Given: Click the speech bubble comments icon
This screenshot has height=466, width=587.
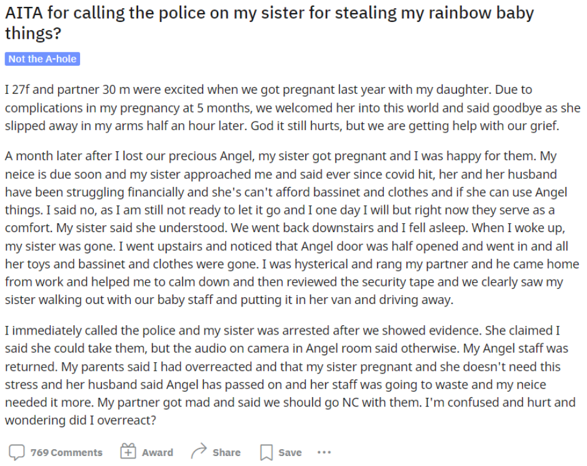Looking at the screenshot, I should [16, 452].
